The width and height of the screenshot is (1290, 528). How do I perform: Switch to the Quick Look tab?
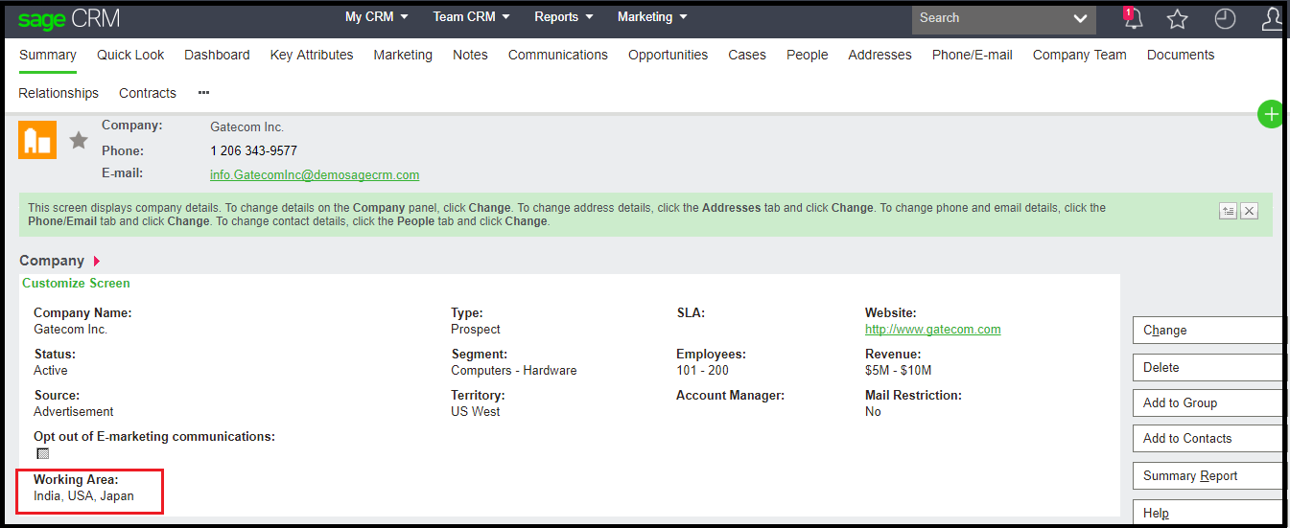click(x=130, y=55)
